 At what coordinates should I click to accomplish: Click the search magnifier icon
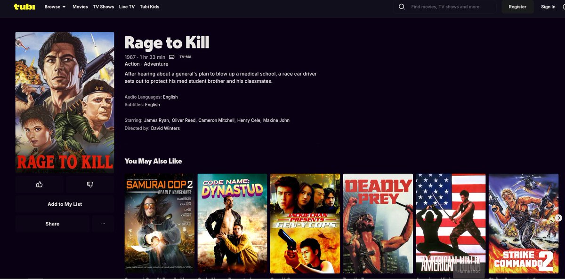click(402, 7)
